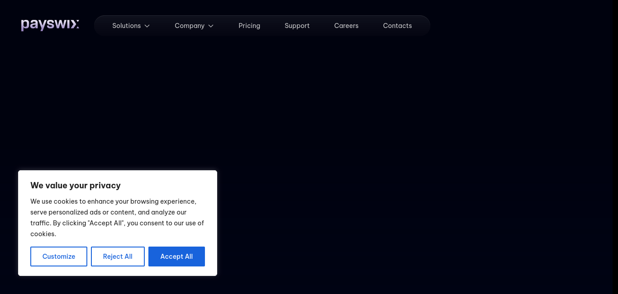Expand the Company dropdown chevron
The image size is (618, 294).
click(x=211, y=26)
